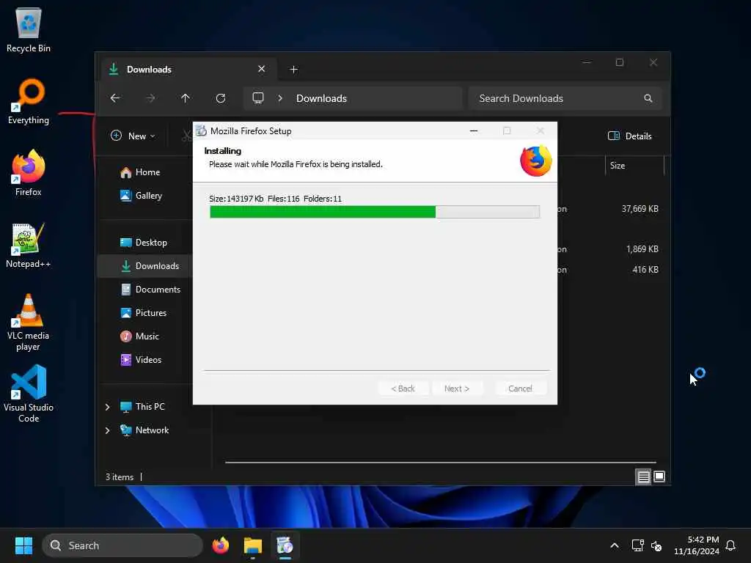751x563 pixels.
Task: Expand the Network tree node
Action: point(107,430)
